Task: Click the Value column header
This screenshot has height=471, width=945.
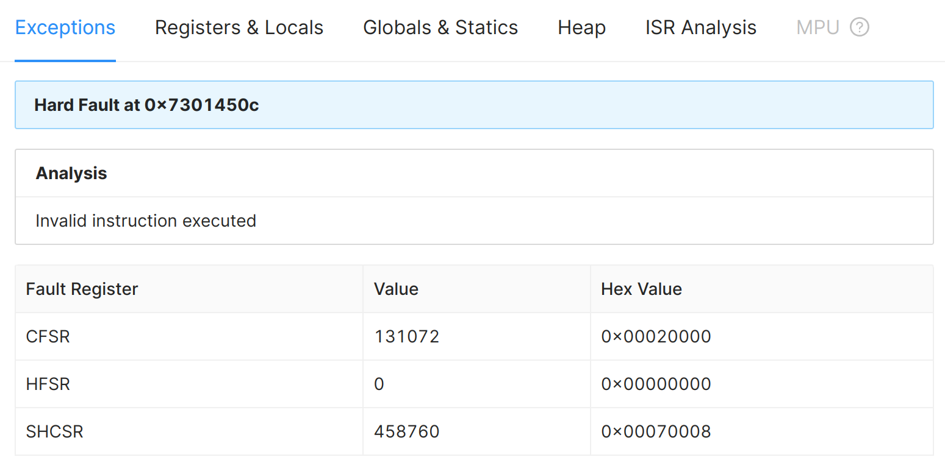Action: click(396, 289)
